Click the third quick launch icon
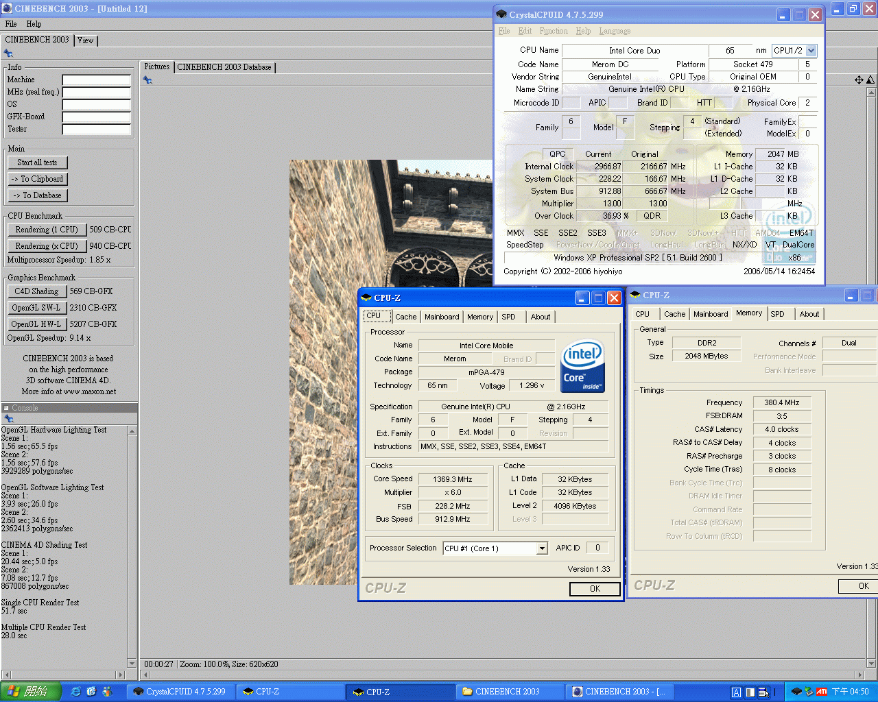 click(x=107, y=692)
